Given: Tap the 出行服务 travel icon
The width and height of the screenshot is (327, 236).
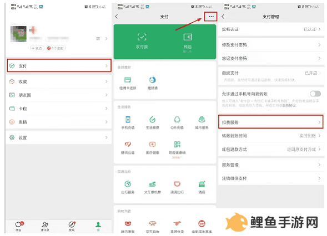Looking at the screenshot, I should [x=128, y=184].
